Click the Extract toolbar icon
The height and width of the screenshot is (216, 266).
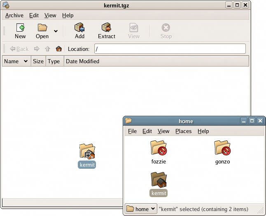[x=106, y=28]
